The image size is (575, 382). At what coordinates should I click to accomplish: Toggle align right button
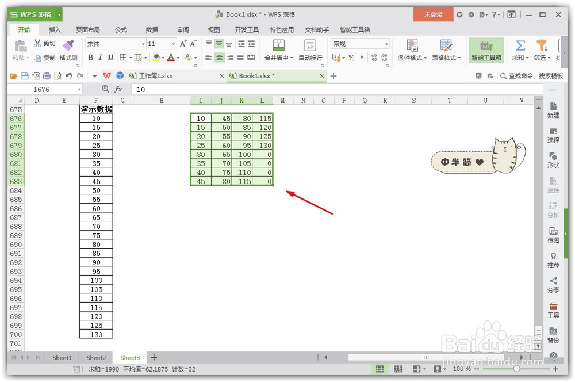(x=231, y=58)
